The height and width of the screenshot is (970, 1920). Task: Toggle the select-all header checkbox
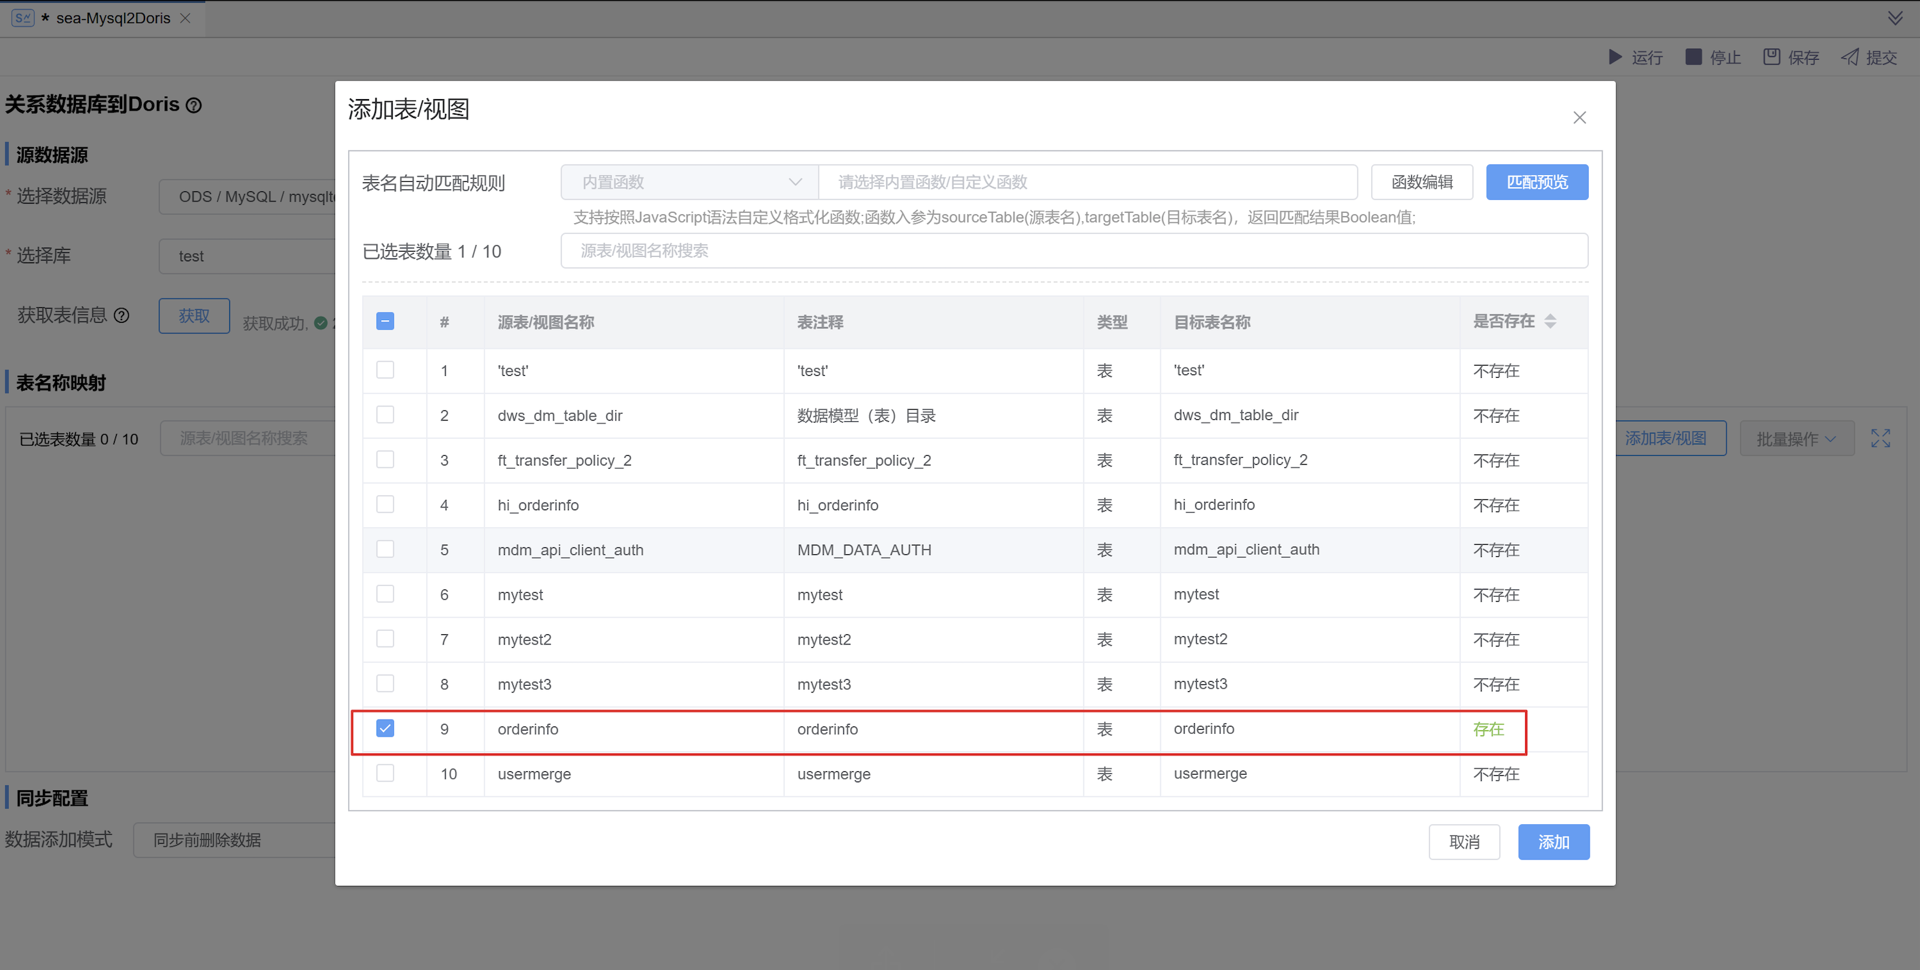(385, 321)
